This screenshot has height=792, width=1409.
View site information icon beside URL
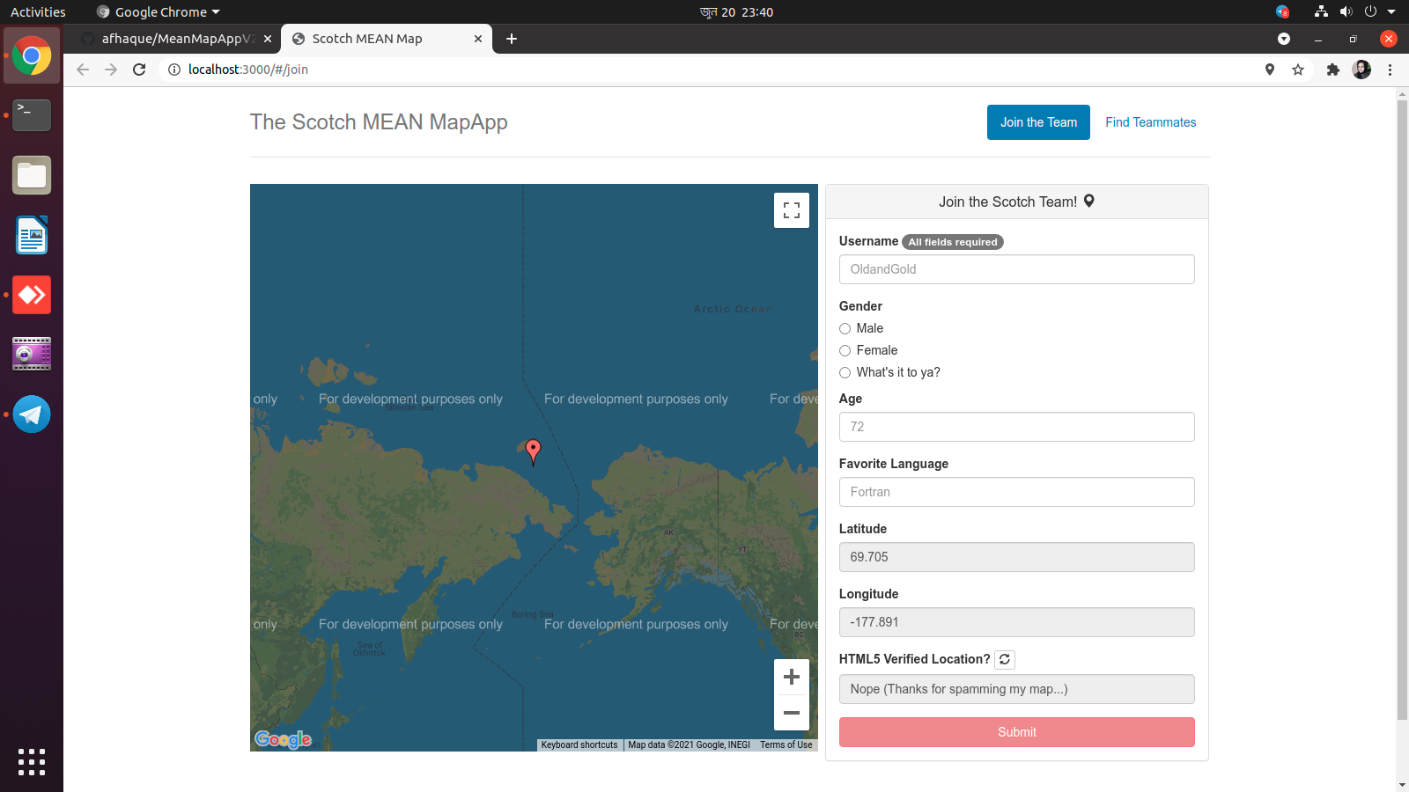pyautogui.click(x=174, y=70)
